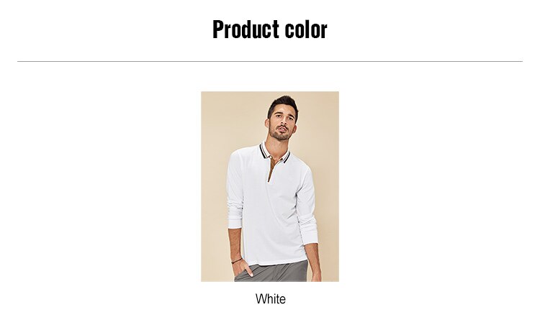Image resolution: width=540 pixels, height=335 pixels.
Task: Click the horizontal divider line below heading
Action: click(x=270, y=62)
